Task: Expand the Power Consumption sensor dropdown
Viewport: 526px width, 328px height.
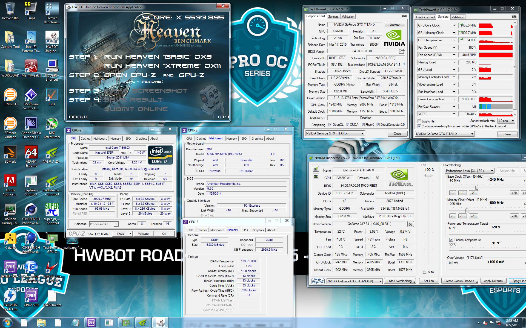Action: pos(454,99)
